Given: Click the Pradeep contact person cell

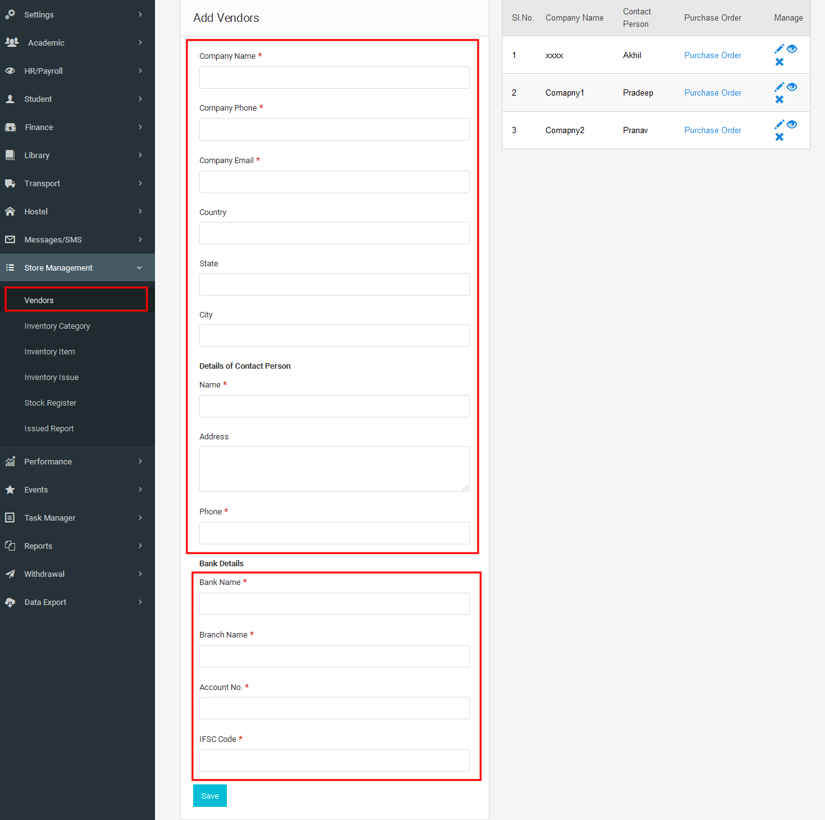Looking at the screenshot, I should (x=638, y=92).
